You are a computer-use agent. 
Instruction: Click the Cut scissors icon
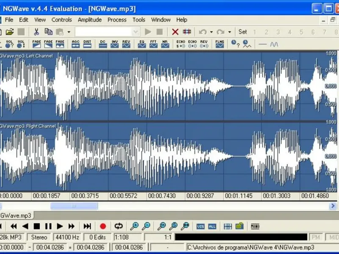pos(36,32)
